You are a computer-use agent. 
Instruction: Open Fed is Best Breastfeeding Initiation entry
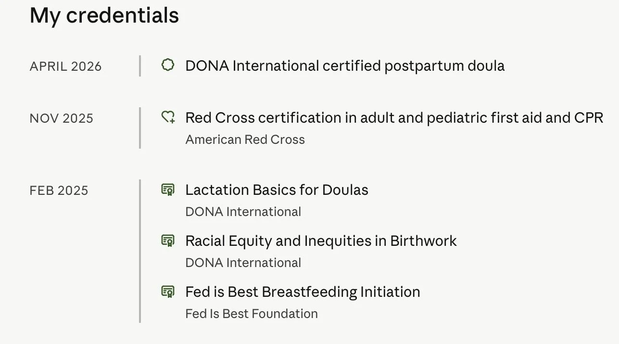[x=303, y=292]
